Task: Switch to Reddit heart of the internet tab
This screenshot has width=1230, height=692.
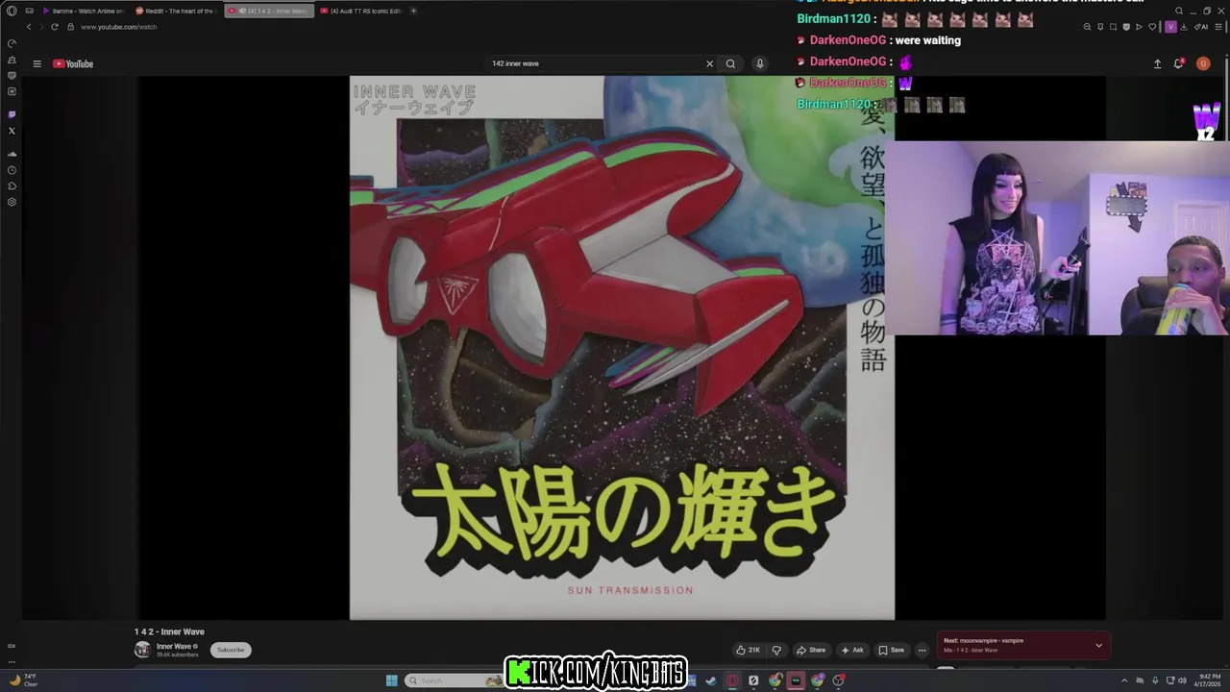Action: pyautogui.click(x=176, y=11)
